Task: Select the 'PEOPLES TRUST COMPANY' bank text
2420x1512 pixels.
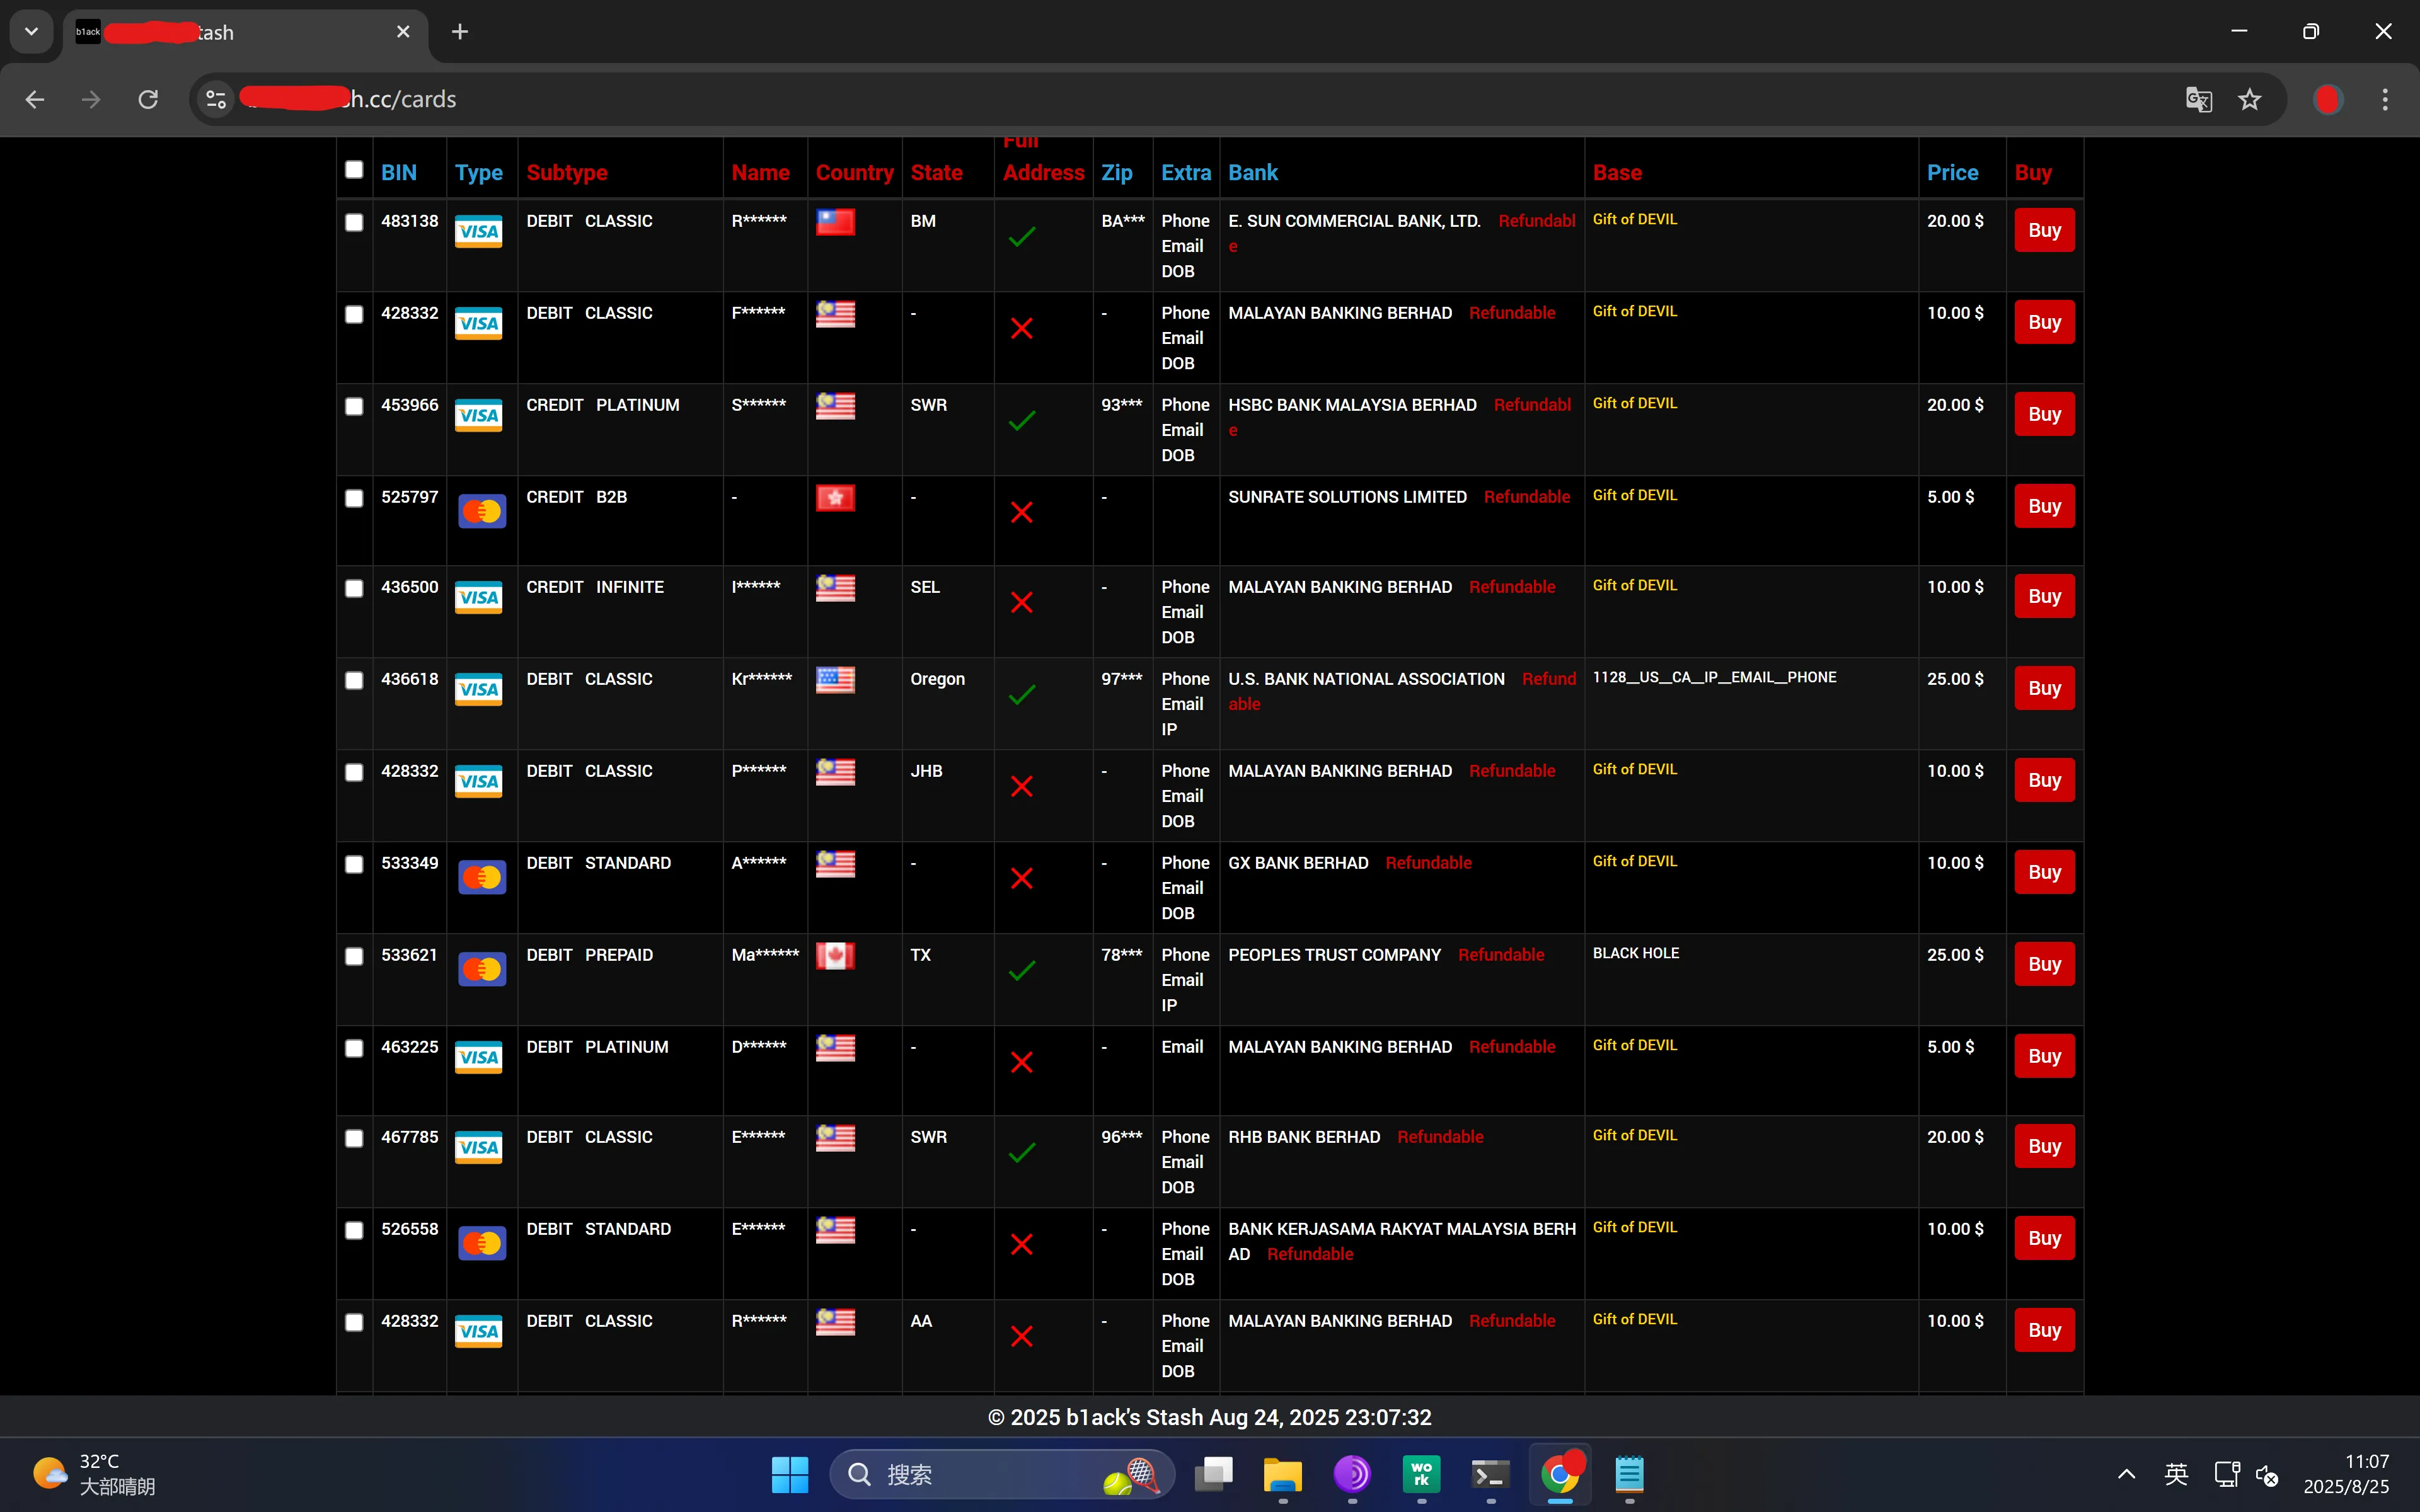Action: coord(1334,955)
